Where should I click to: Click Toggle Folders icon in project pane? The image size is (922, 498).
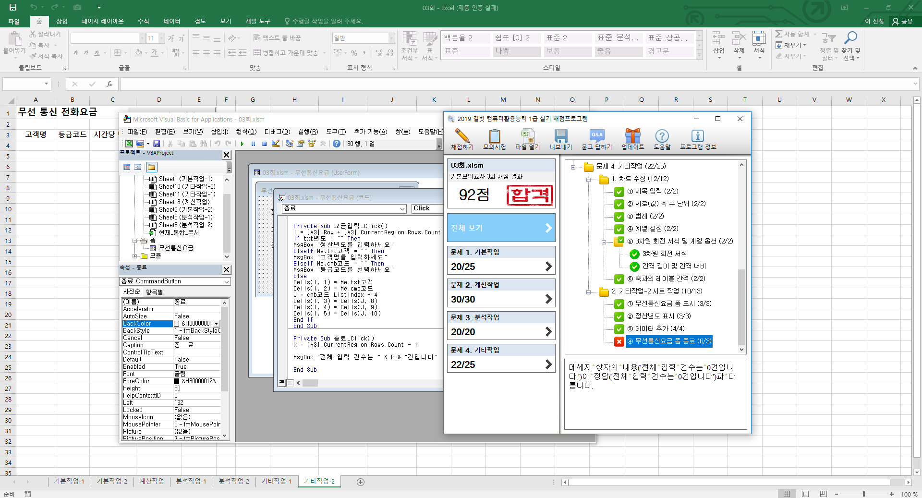152,167
